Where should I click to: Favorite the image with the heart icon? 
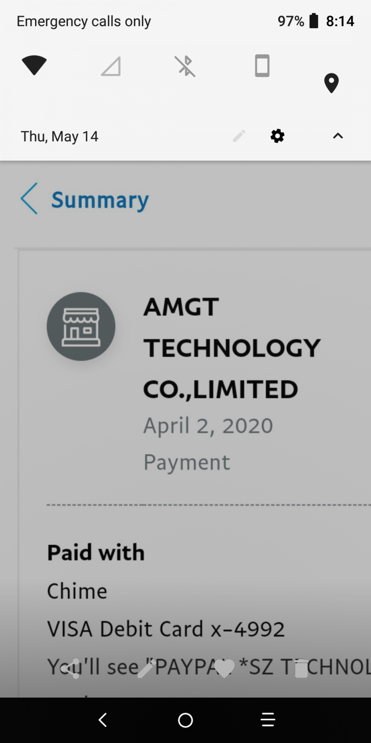[x=224, y=669]
